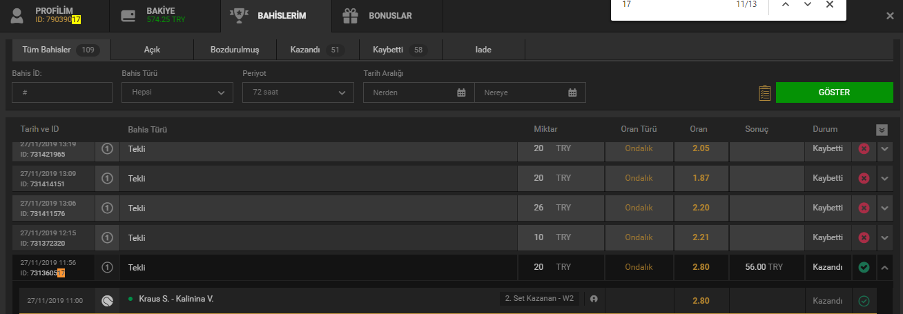Click tennis ball icon for Kraus match

pos(107,300)
